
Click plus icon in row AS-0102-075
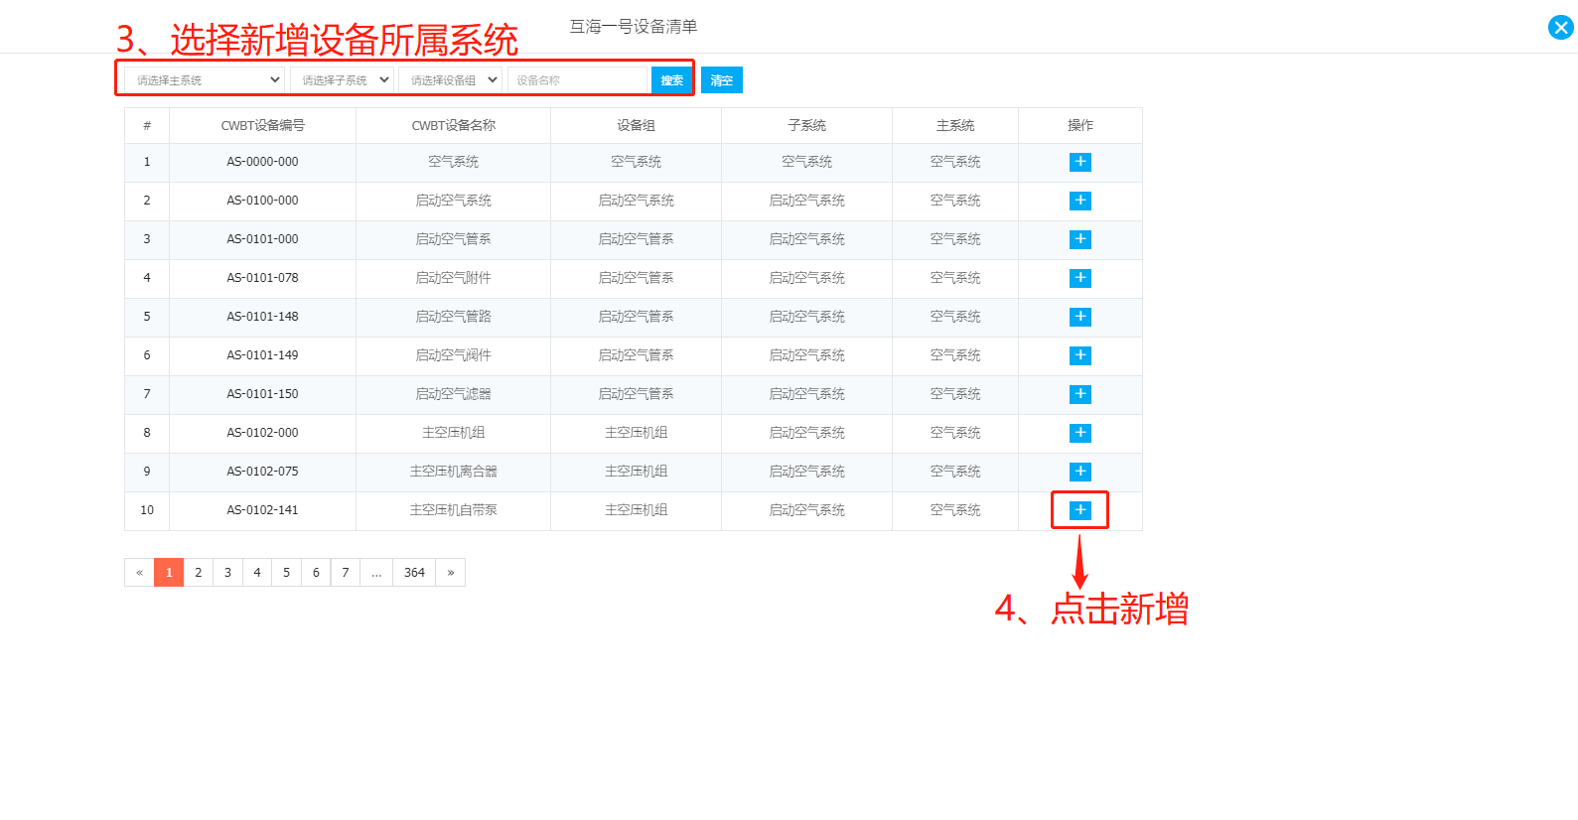tap(1080, 472)
